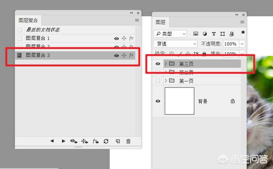
Task: Toggle applied marker of 图层复合 3
Action: pyautogui.click(x=20, y=55)
